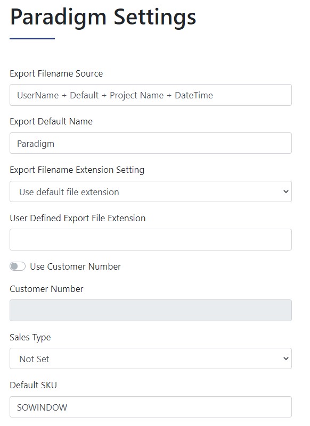Click the 'User Defined Export File Extension' label
This screenshot has width=310, height=426.
(77, 218)
